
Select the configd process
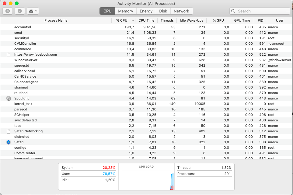pyautogui.click(x=146, y=148)
